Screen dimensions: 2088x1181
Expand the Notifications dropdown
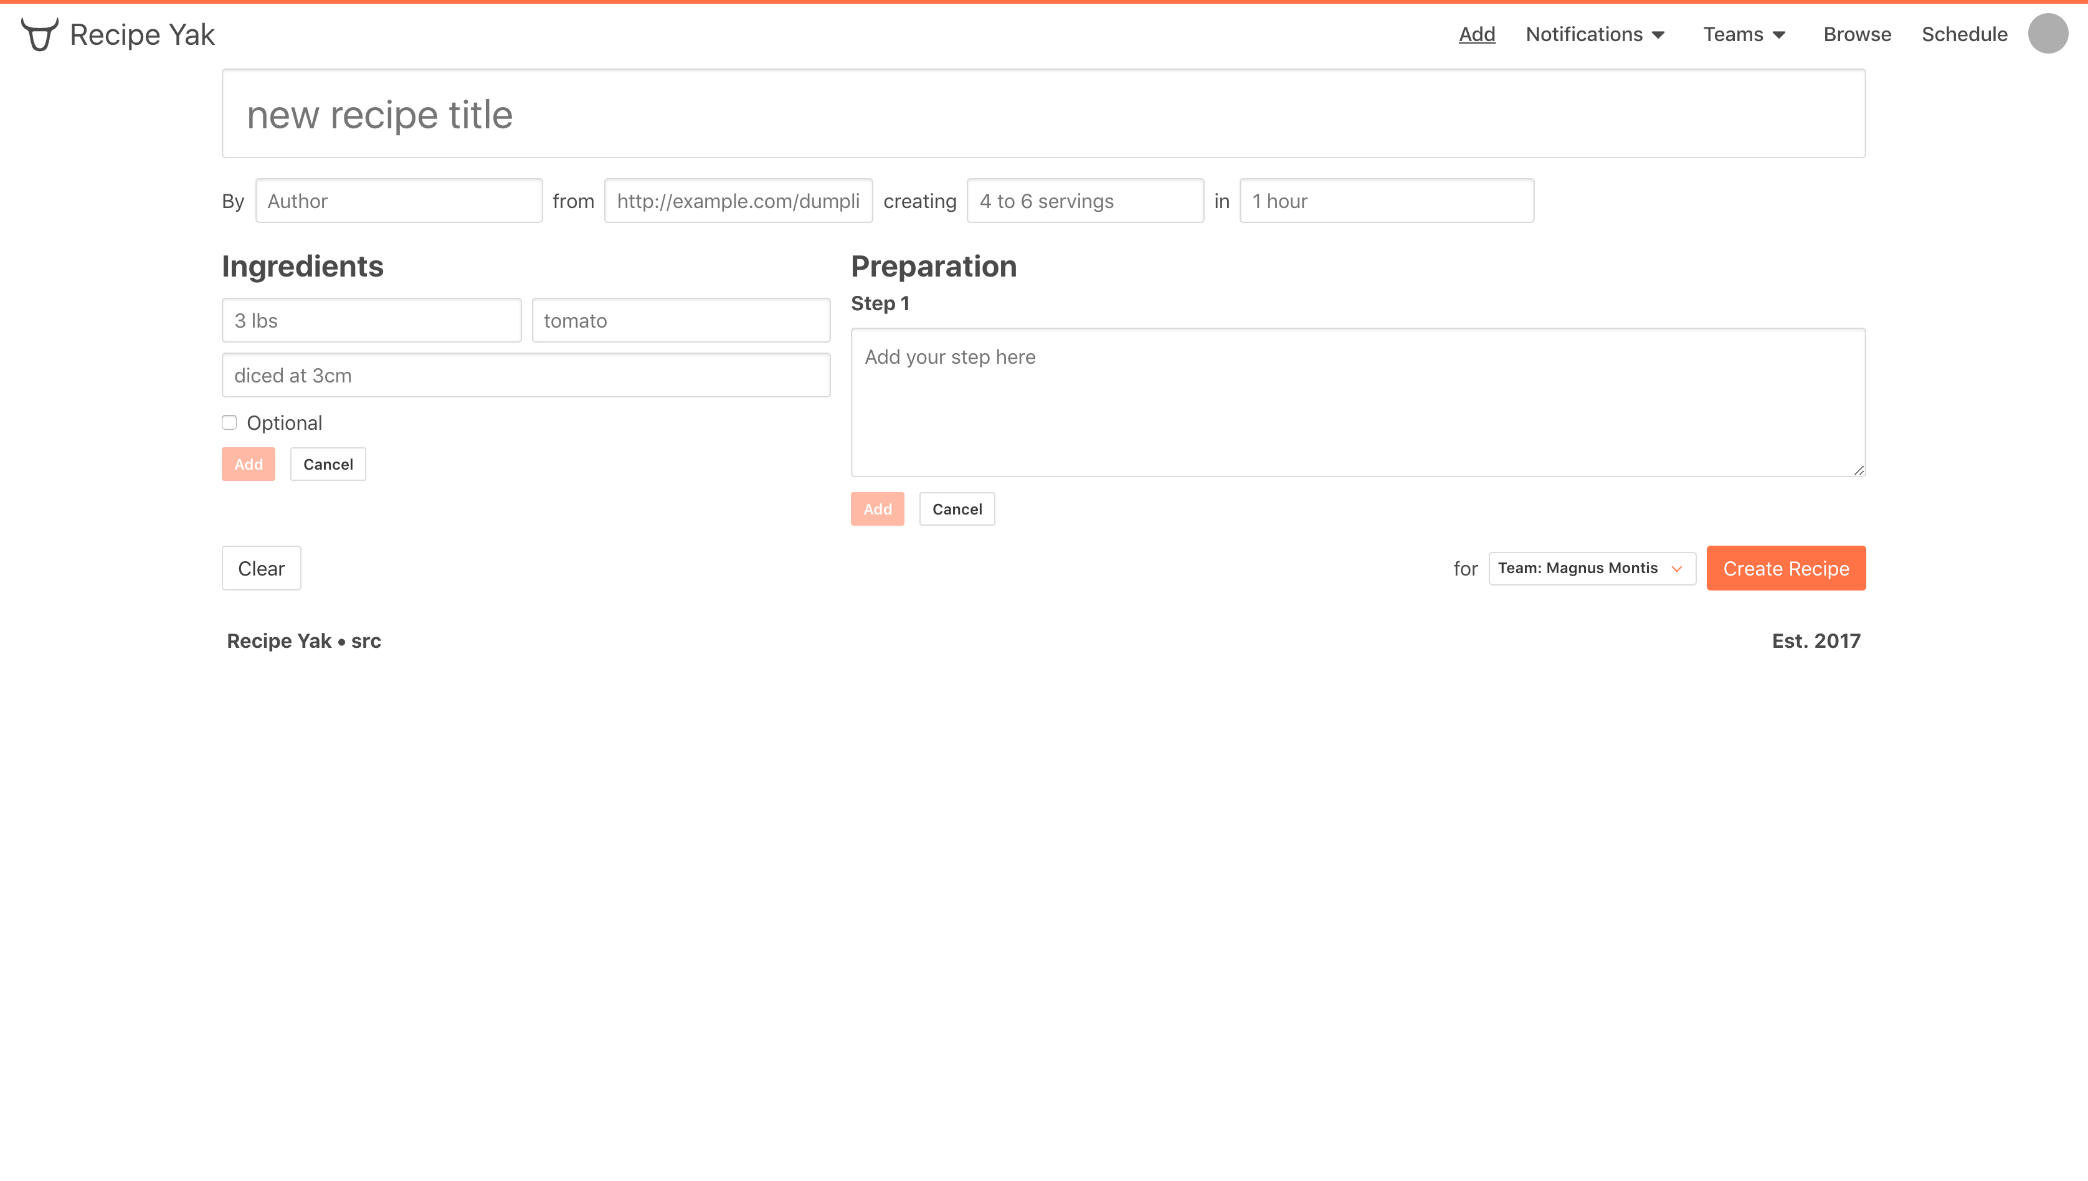pos(1595,34)
